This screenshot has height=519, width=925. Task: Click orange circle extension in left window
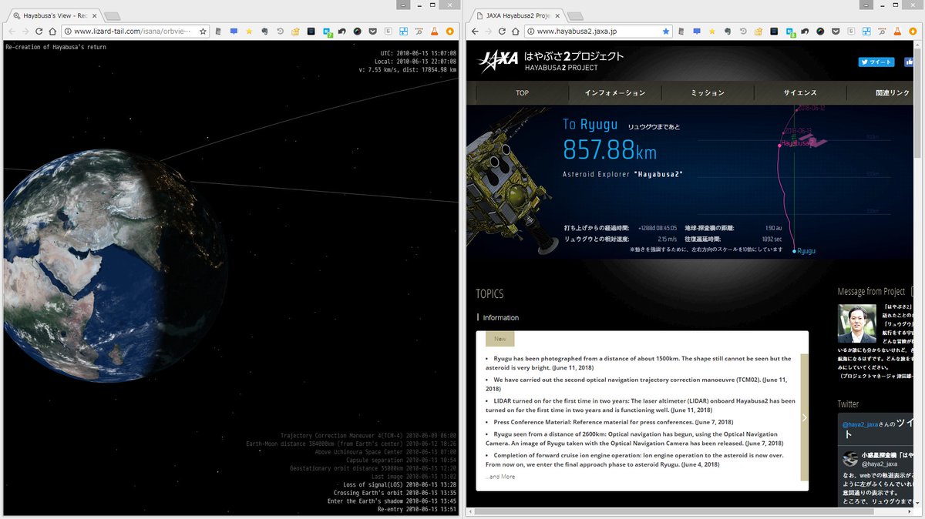[x=449, y=32]
